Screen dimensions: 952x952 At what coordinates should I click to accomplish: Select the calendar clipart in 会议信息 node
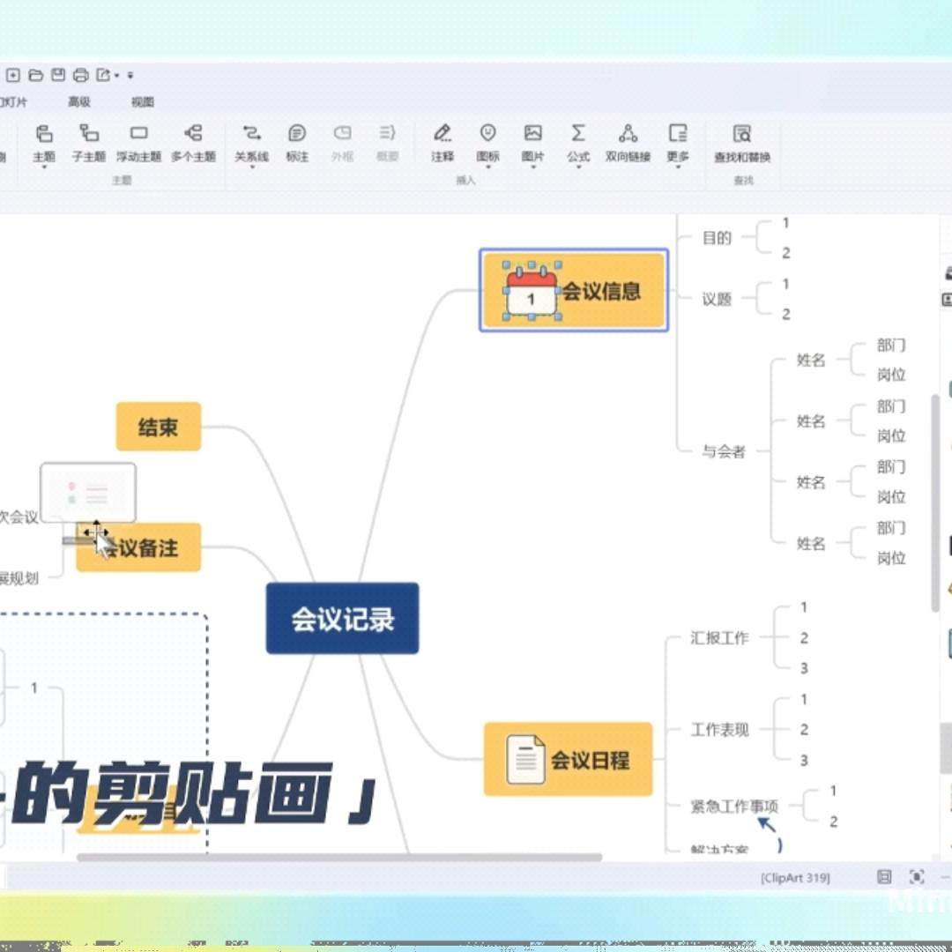click(x=532, y=292)
